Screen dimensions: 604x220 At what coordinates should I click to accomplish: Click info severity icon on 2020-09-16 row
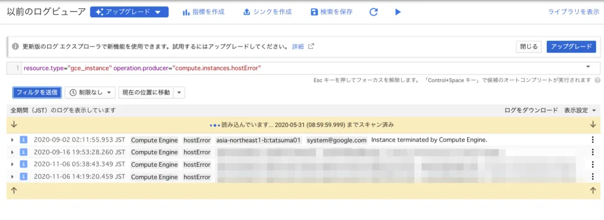(24, 152)
